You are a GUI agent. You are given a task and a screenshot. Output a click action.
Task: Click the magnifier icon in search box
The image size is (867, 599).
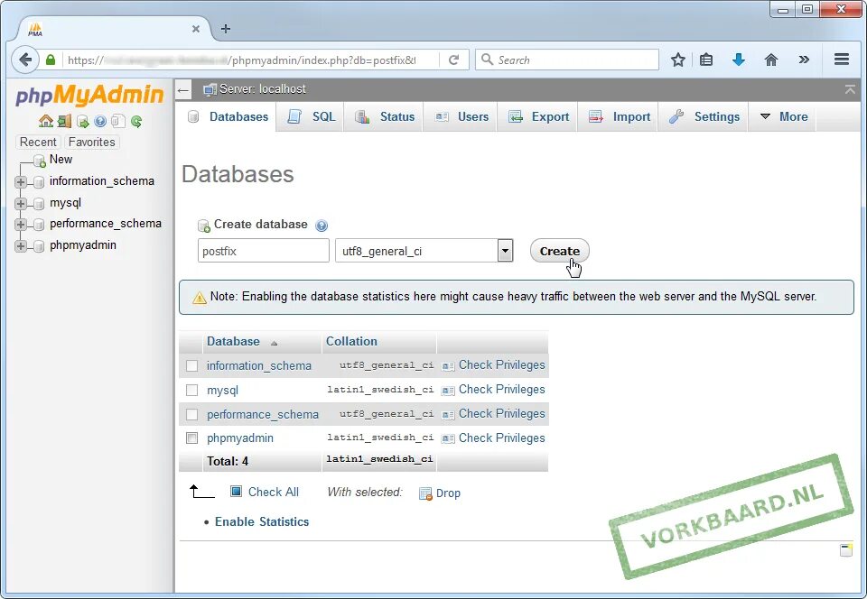(x=487, y=59)
